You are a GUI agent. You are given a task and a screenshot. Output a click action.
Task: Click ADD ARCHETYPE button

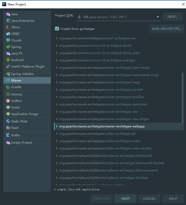pyautogui.click(x=167, y=29)
